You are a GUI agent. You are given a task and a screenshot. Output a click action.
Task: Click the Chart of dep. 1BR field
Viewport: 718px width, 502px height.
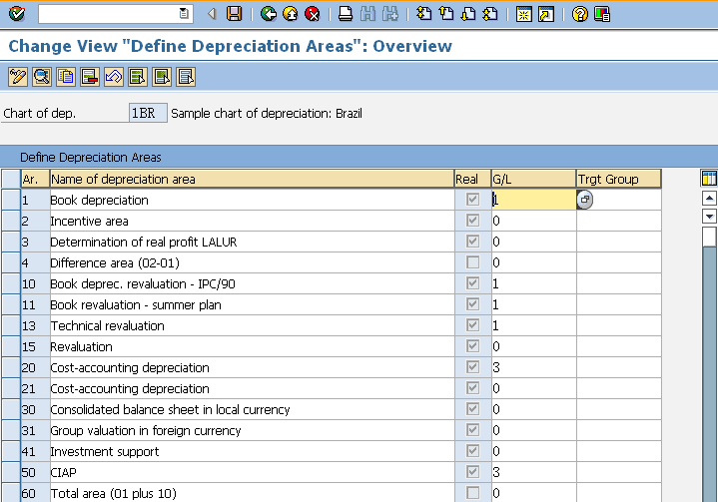(148, 113)
